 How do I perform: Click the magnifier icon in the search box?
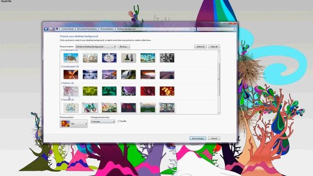[x=234, y=29]
